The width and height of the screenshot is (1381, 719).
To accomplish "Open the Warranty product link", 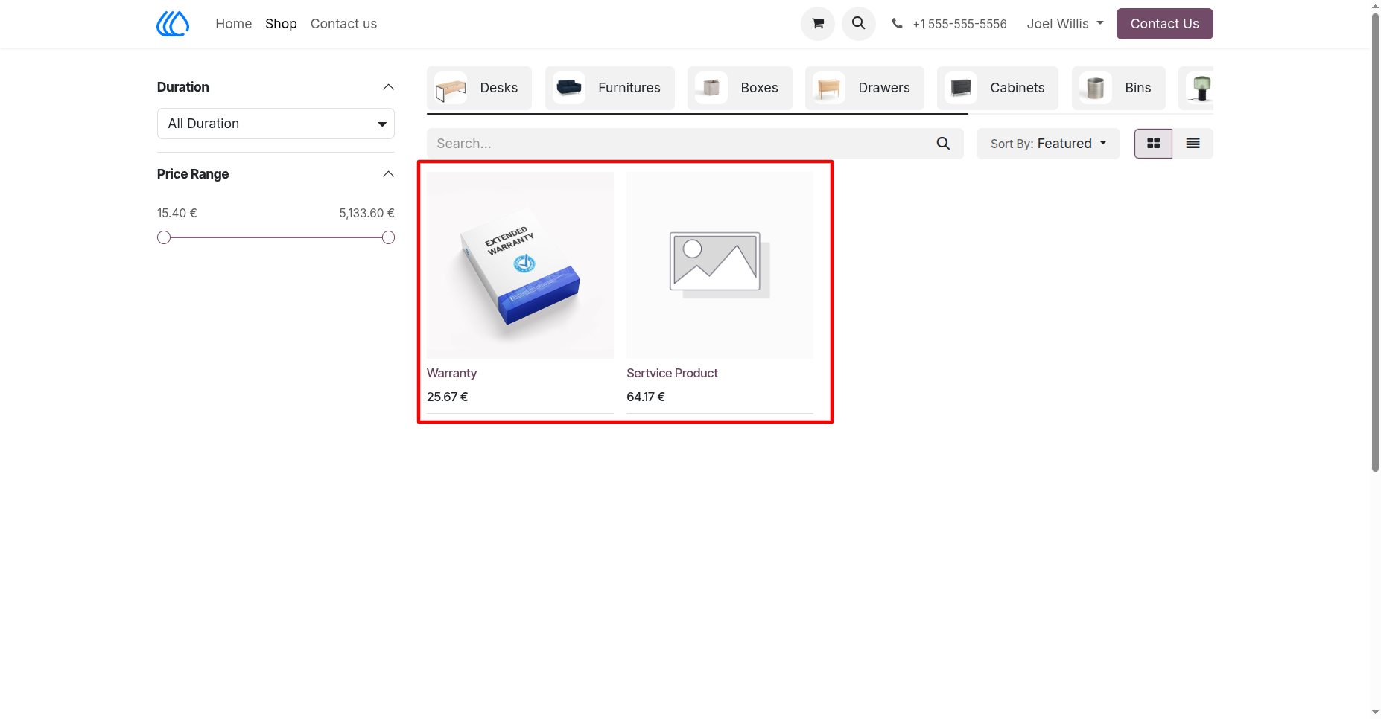I will (x=451, y=373).
